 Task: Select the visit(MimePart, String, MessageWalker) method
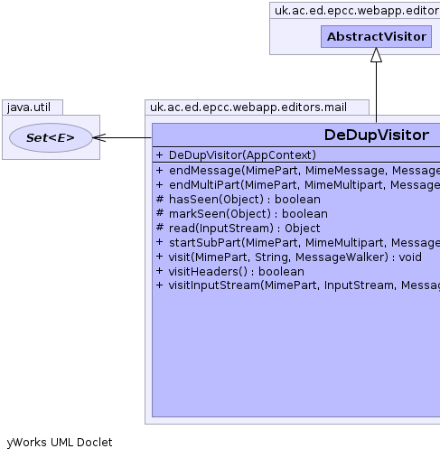click(x=295, y=257)
